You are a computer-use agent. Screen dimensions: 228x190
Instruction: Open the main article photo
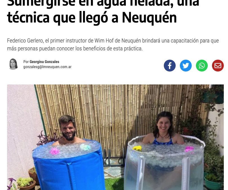(x=115, y=137)
